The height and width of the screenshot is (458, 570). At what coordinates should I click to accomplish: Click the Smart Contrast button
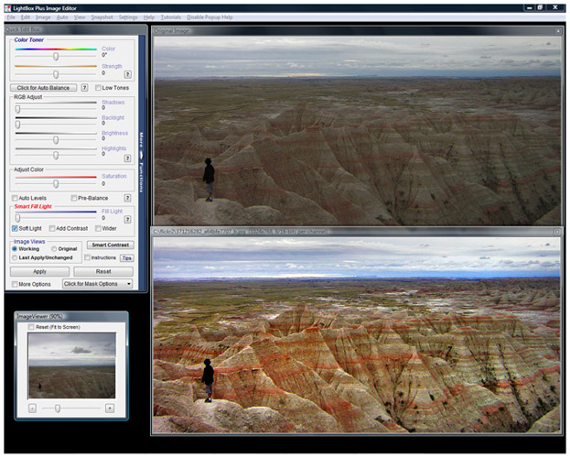coord(110,245)
